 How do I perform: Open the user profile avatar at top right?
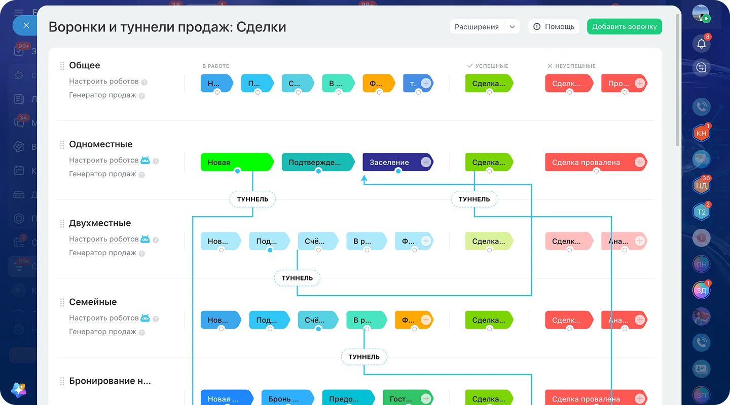[x=702, y=14]
